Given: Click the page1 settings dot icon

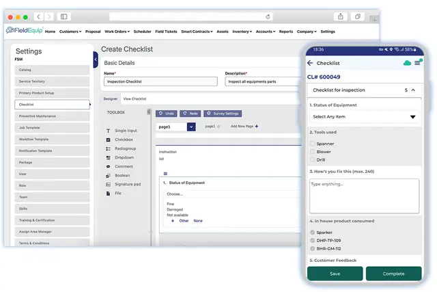Looking at the screenshot, I should tap(218, 127).
